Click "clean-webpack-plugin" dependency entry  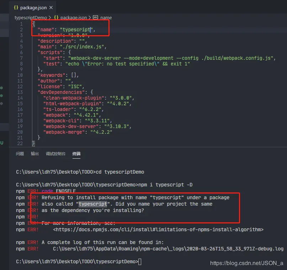74,98
